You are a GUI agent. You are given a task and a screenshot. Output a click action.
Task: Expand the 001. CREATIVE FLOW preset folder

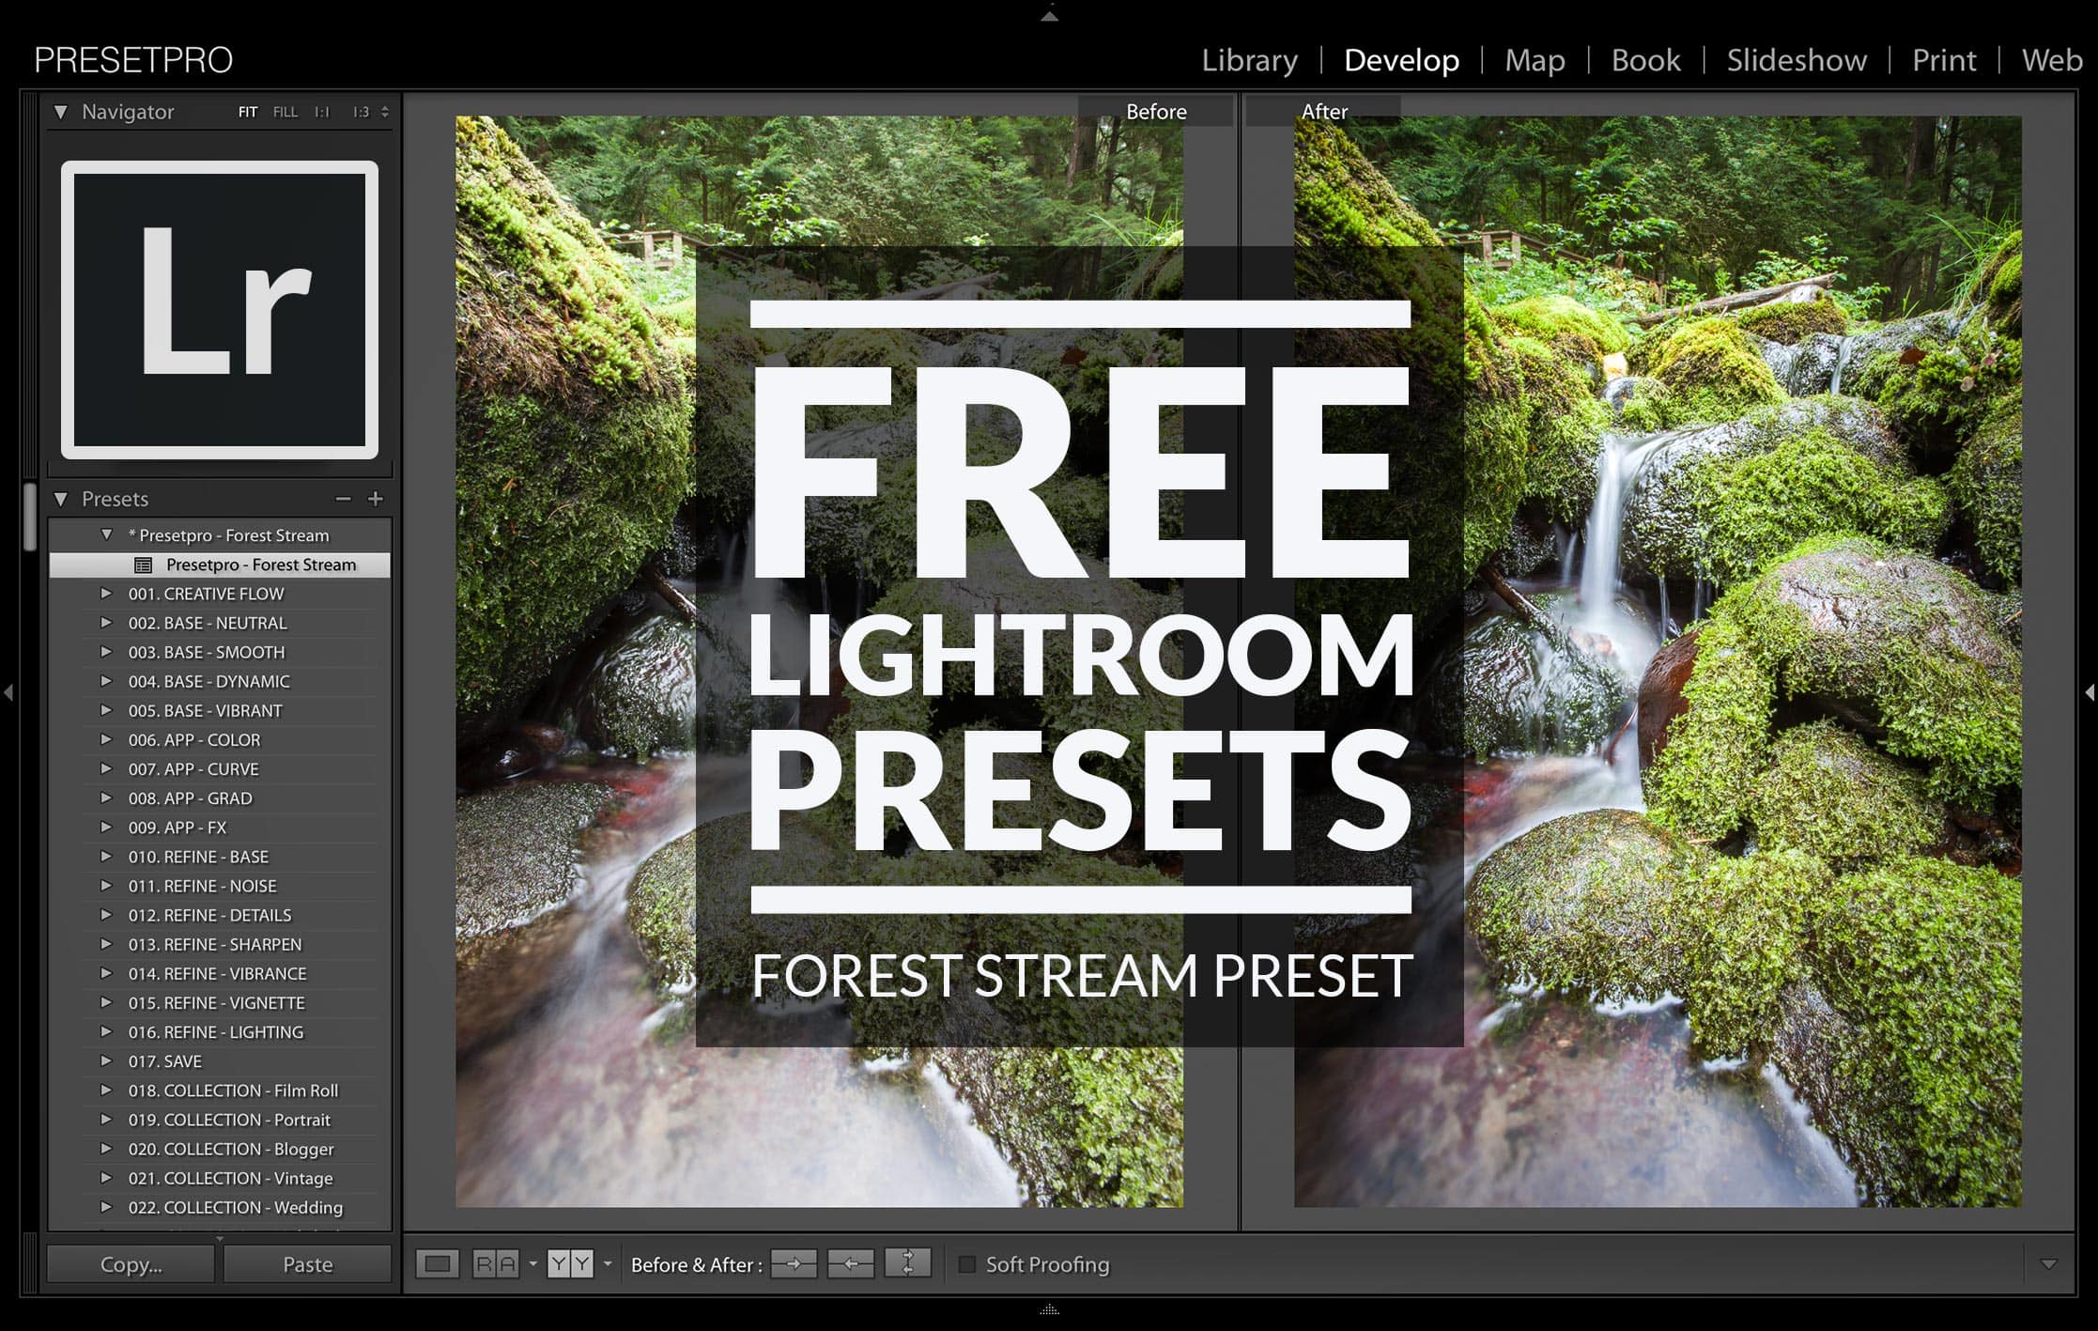106,594
